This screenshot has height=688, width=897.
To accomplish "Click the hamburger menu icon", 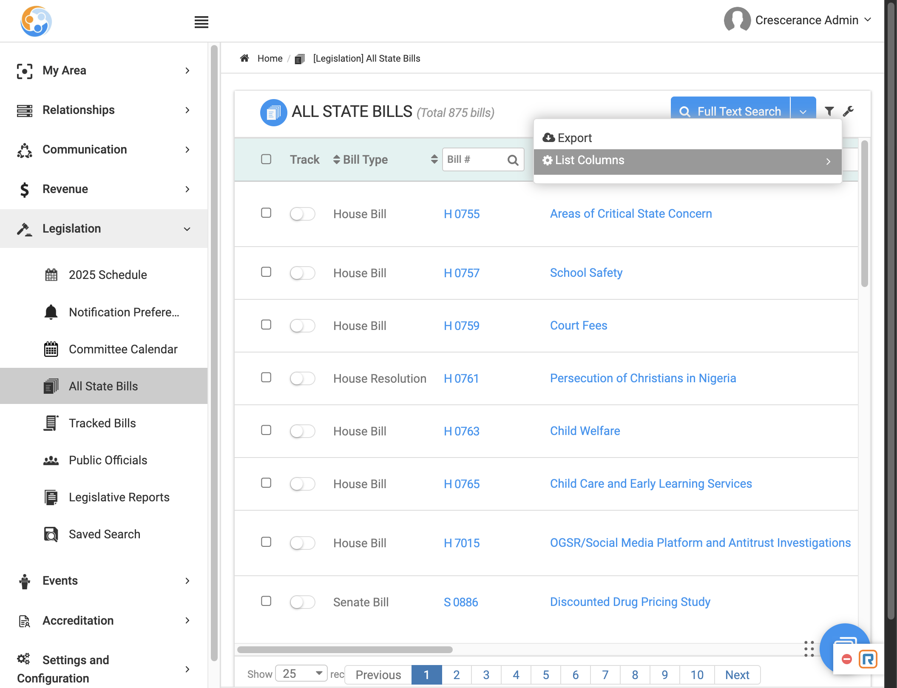I will (201, 22).
